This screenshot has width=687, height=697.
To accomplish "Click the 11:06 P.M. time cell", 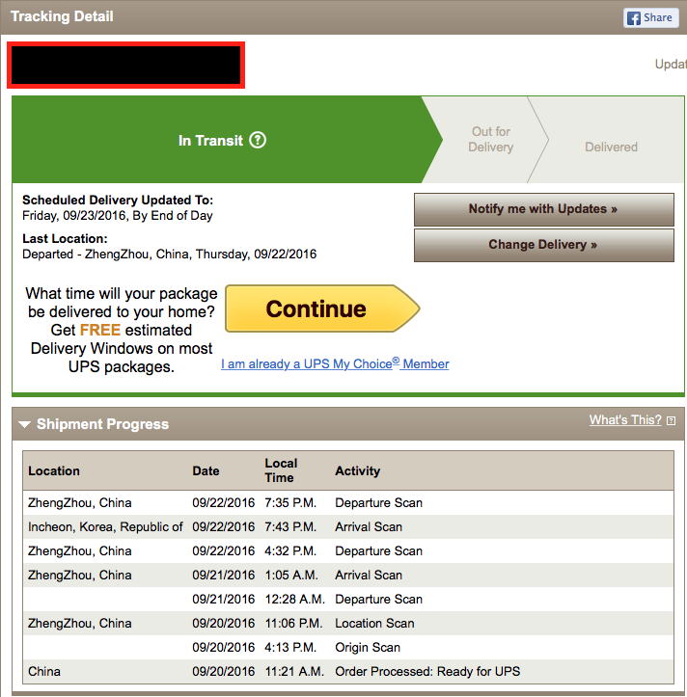I will 293,623.
